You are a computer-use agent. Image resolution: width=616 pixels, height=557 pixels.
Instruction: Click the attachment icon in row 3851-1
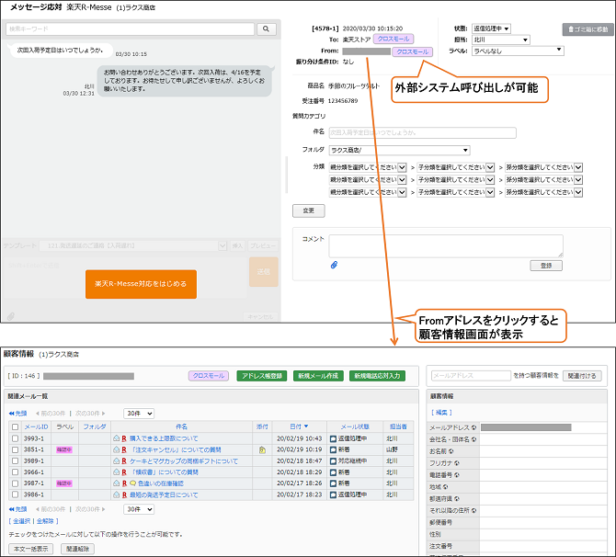pos(262,450)
